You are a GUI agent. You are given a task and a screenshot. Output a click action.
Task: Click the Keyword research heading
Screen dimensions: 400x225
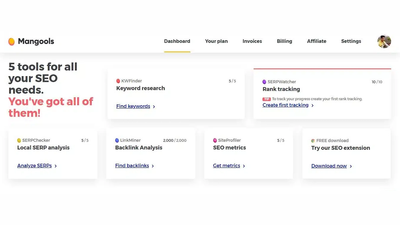point(141,88)
